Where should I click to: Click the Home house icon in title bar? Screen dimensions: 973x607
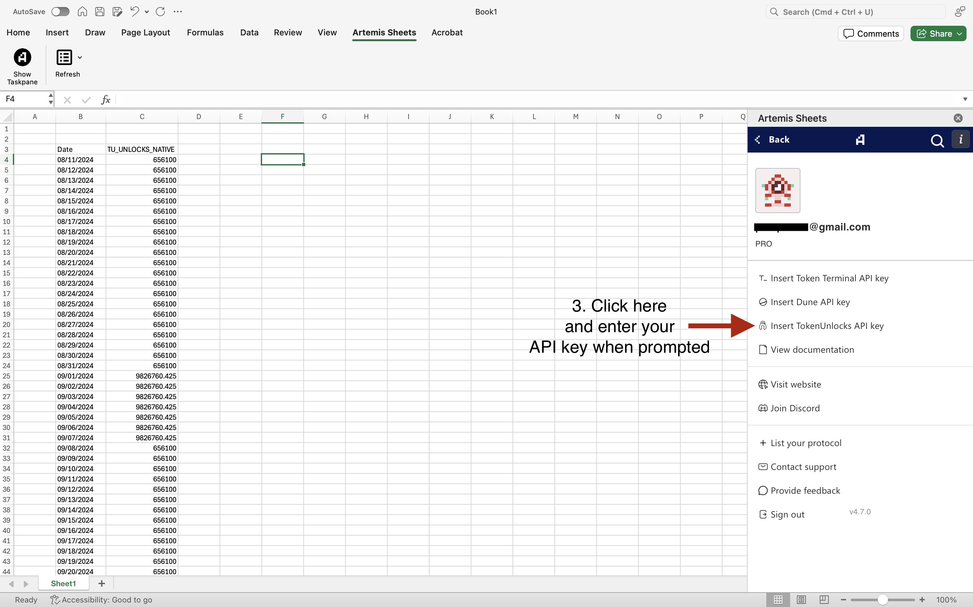(x=82, y=12)
